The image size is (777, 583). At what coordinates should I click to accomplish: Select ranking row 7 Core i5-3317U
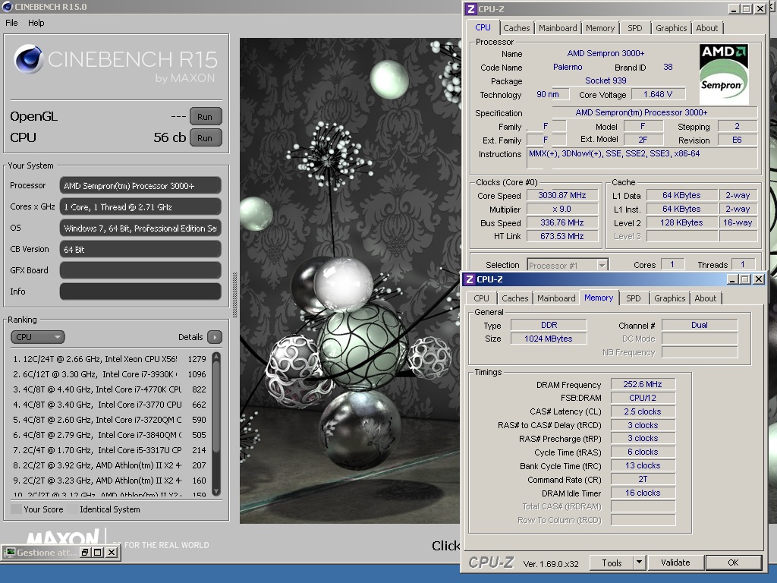click(109, 450)
